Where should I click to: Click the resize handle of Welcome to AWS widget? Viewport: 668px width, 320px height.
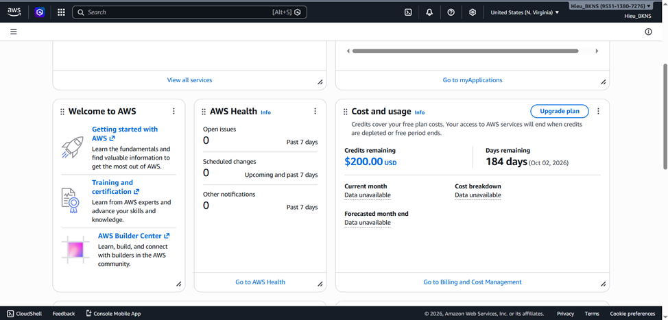tap(179, 284)
